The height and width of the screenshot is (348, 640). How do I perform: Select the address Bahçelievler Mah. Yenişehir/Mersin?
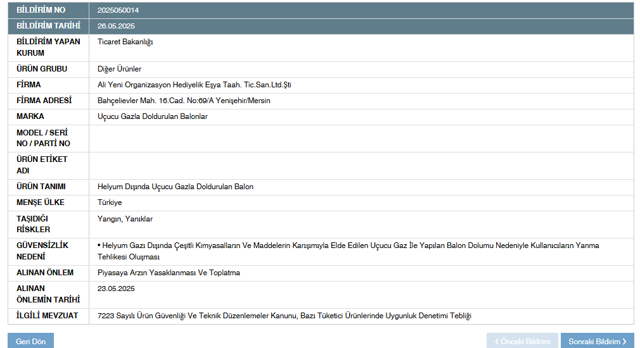[x=184, y=101]
